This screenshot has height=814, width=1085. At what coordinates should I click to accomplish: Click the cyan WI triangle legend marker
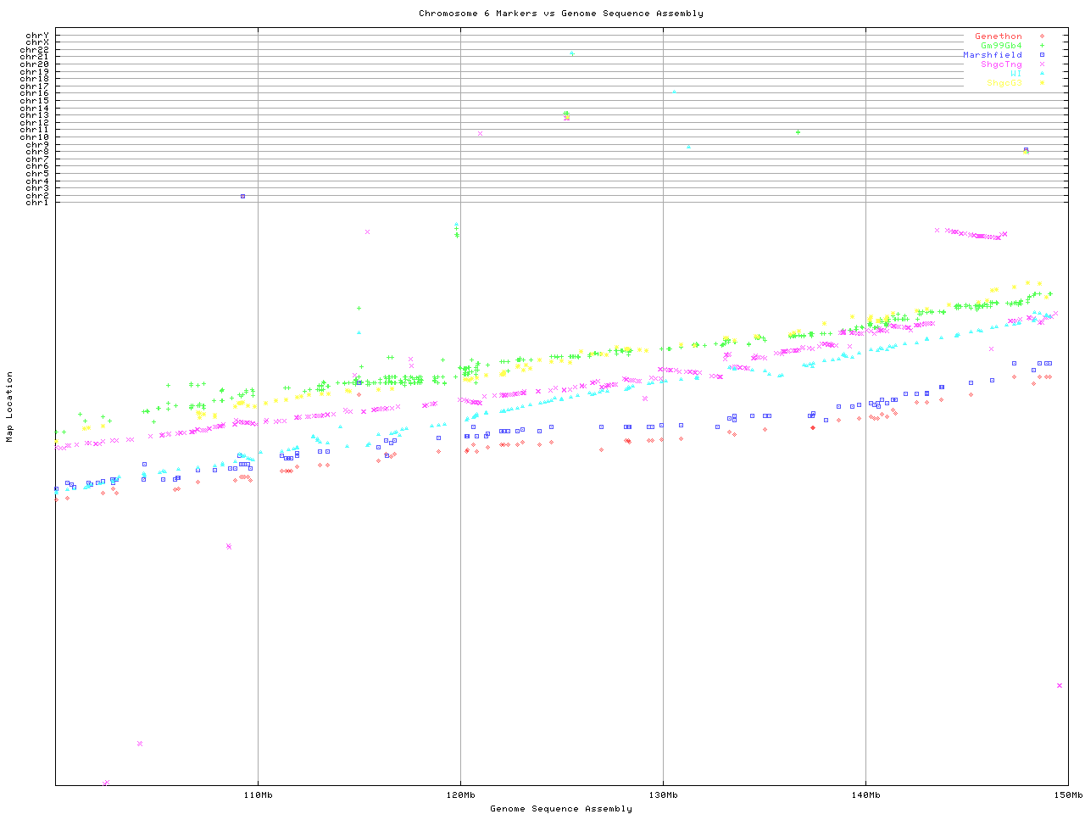[1042, 74]
